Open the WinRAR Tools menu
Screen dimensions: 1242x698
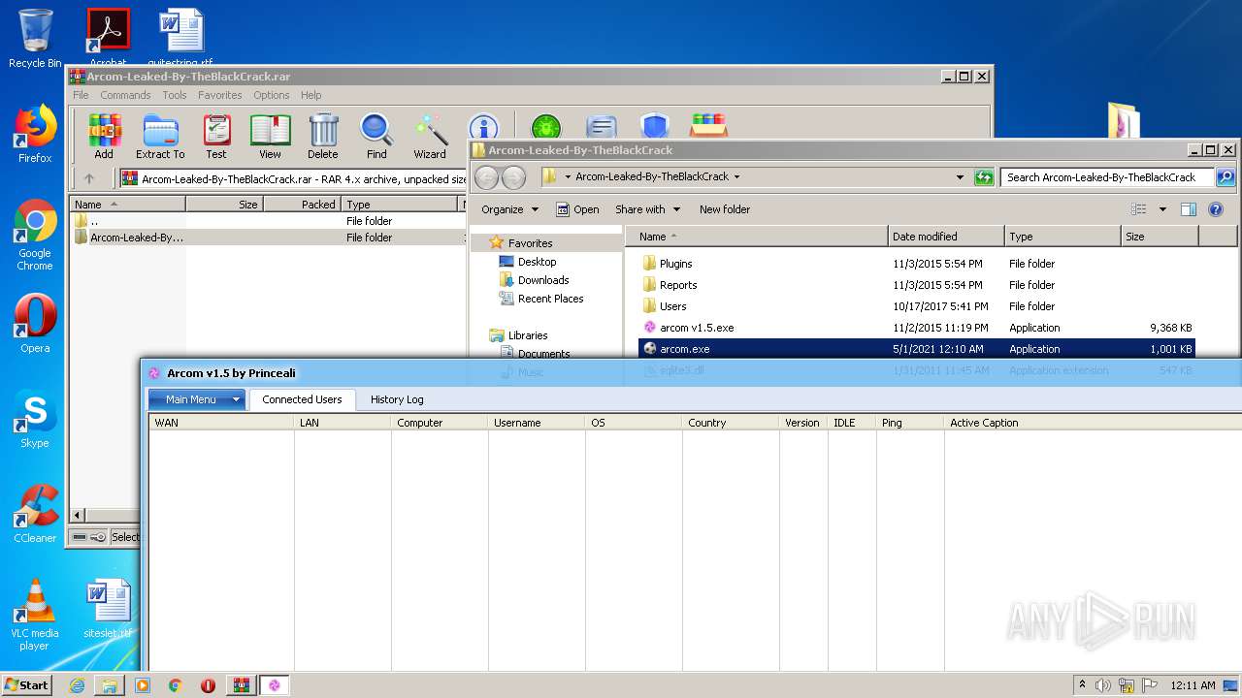click(175, 95)
